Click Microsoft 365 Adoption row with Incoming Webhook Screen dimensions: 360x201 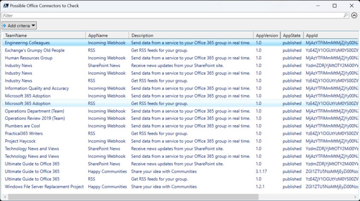(180, 96)
